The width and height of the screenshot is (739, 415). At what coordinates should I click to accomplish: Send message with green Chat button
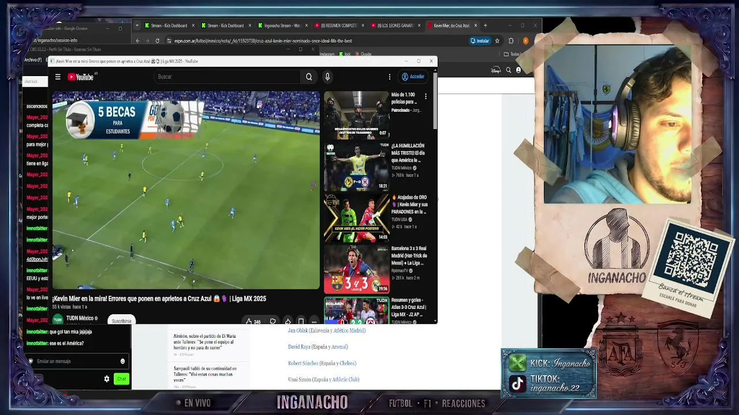121,379
